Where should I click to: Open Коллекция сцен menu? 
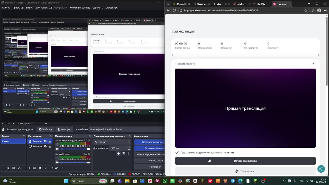coord(80,8)
